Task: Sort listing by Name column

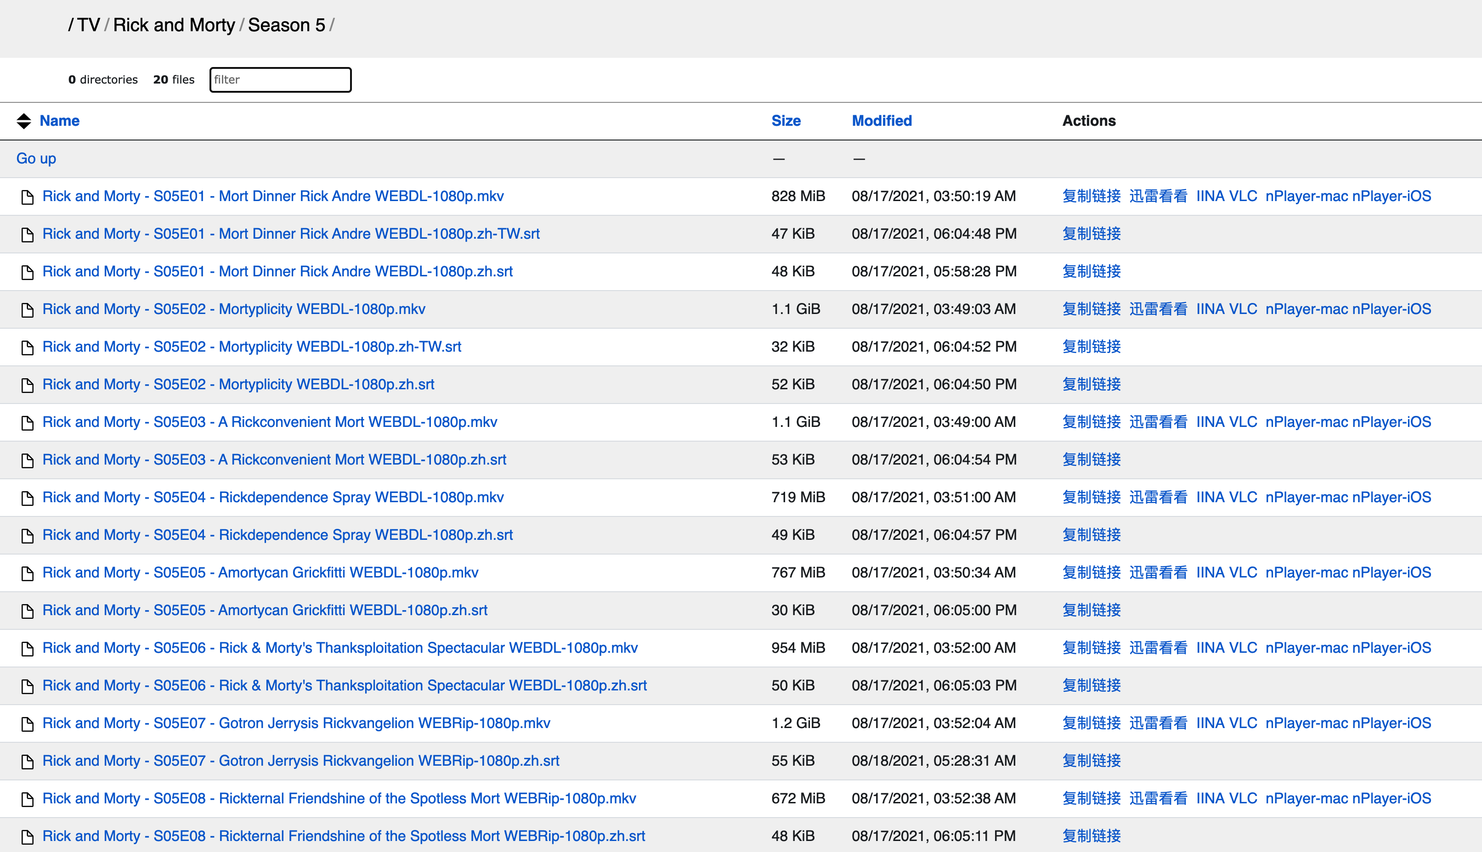Action: (x=60, y=121)
